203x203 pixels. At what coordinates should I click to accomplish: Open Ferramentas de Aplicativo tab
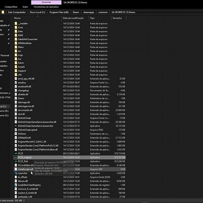point(46,7)
